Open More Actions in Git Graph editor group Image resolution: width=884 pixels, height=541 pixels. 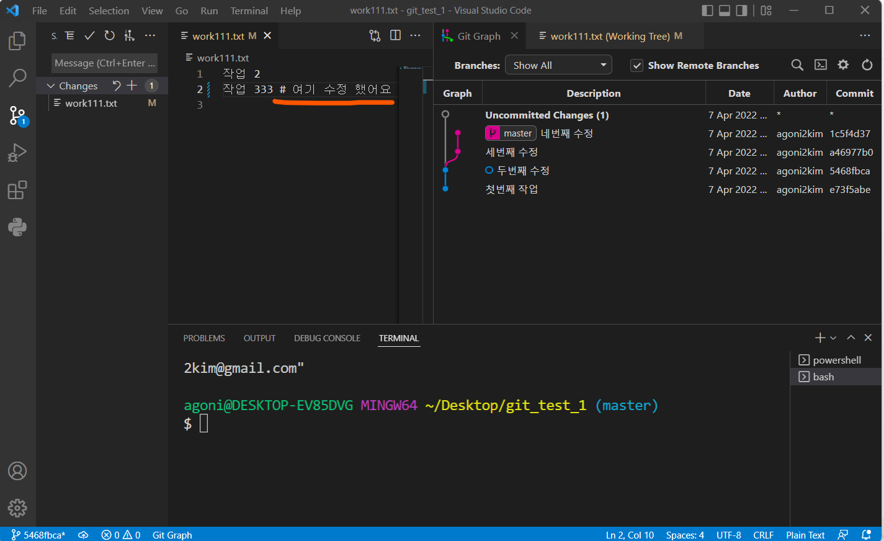pos(865,36)
